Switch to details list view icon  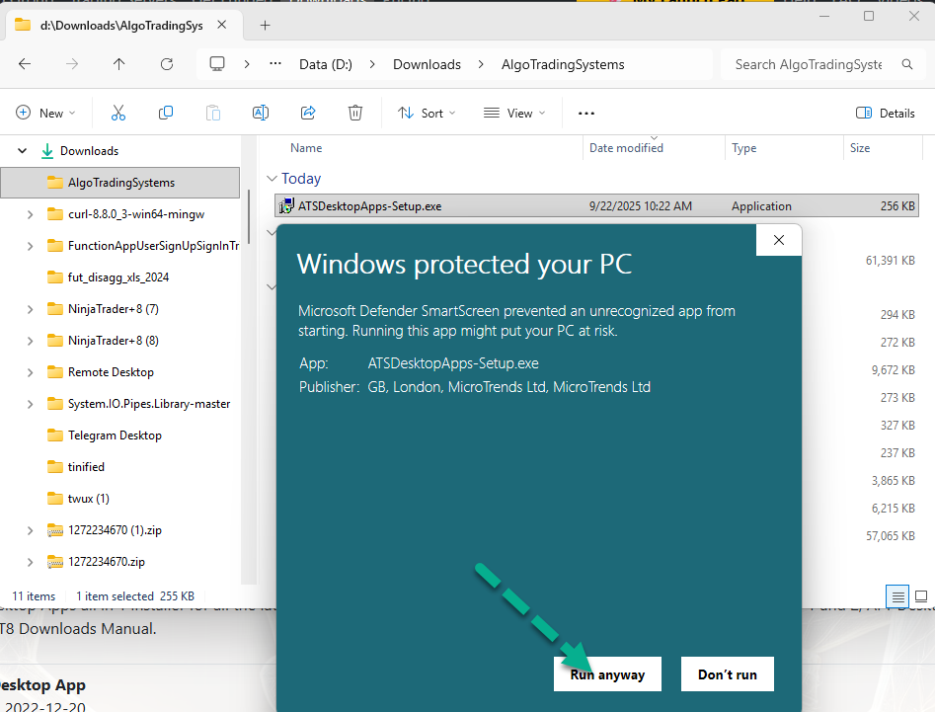click(x=898, y=596)
